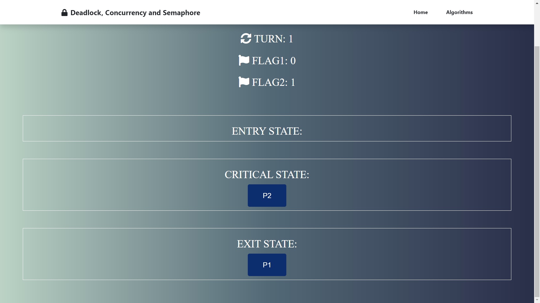Click the flag icon beside FLAG2
540x303 pixels.
click(x=244, y=82)
